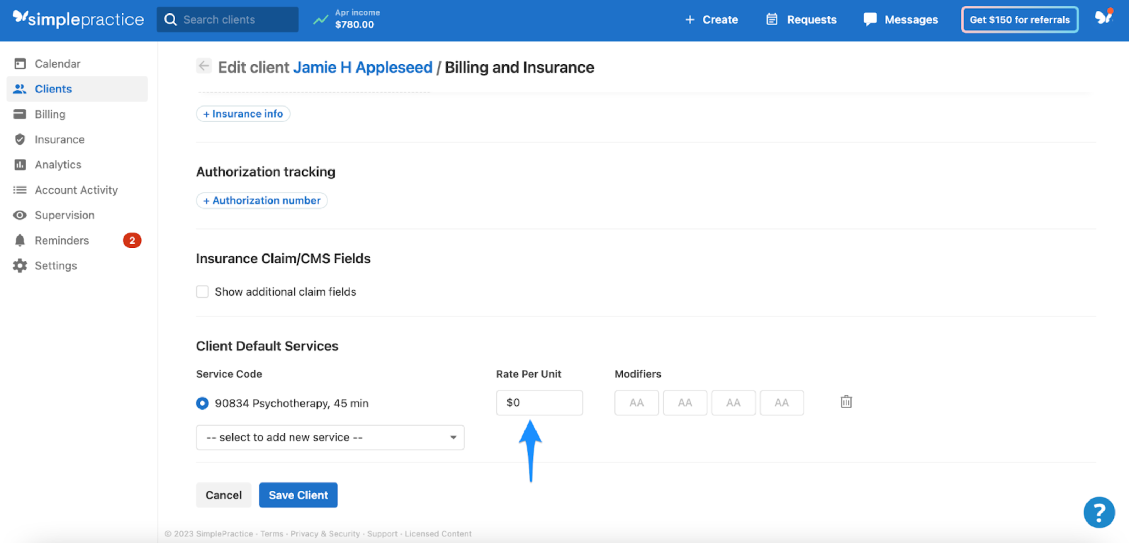Open the Calendar sidebar icon
Viewport: 1129px width, 543px height.
point(57,63)
